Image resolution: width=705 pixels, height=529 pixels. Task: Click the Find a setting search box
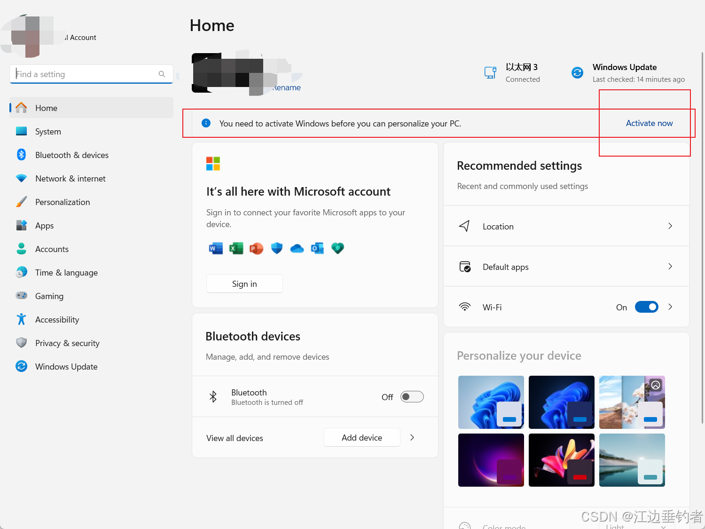click(91, 74)
